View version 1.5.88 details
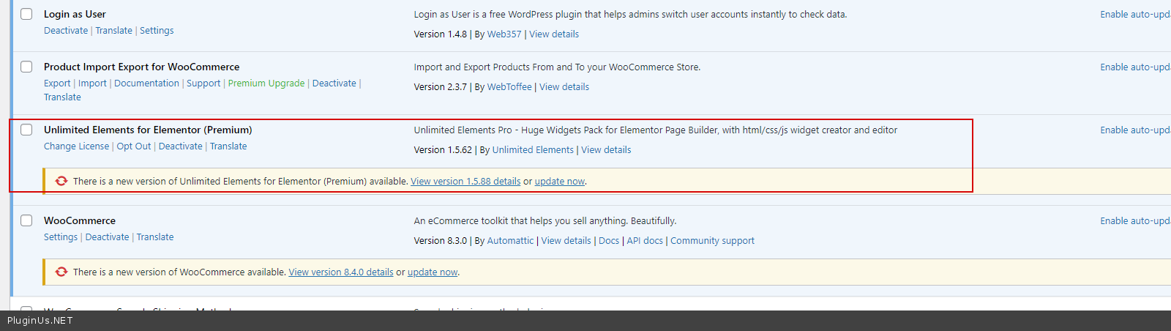This screenshot has height=331, width=1171. pos(465,182)
